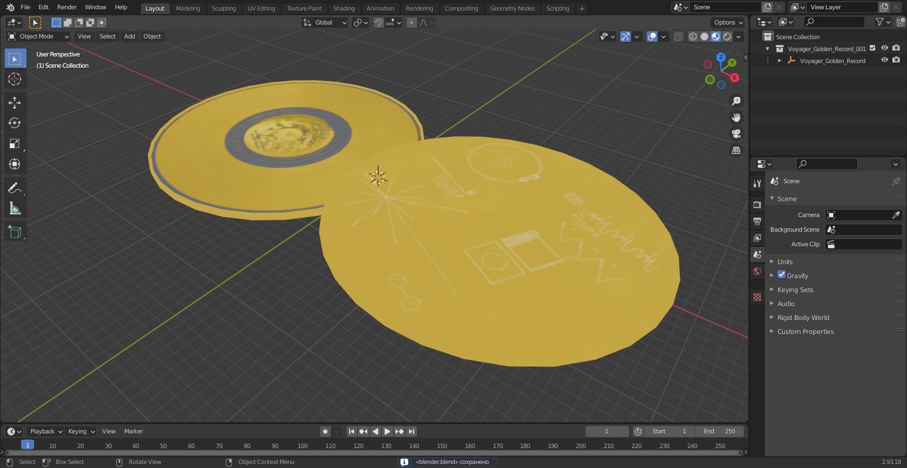Switch to wireframe viewport shading
Viewport: 907px width, 468px height.
click(x=693, y=37)
